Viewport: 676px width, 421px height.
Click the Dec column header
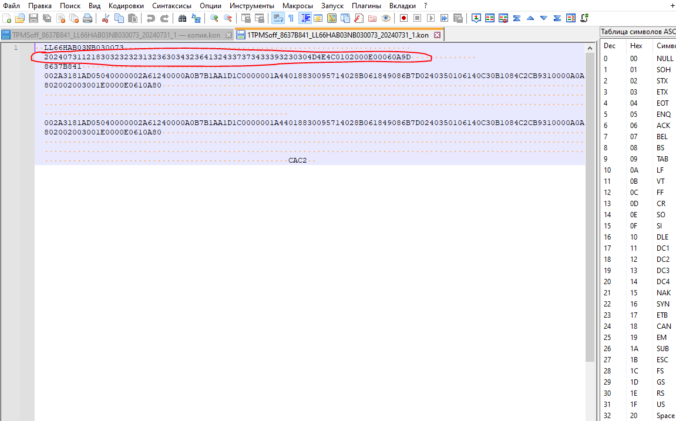pos(610,46)
